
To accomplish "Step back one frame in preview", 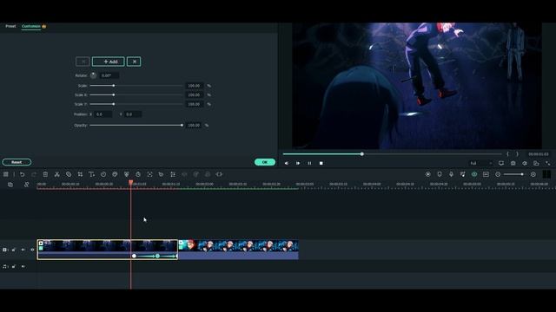I will point(287,163).
